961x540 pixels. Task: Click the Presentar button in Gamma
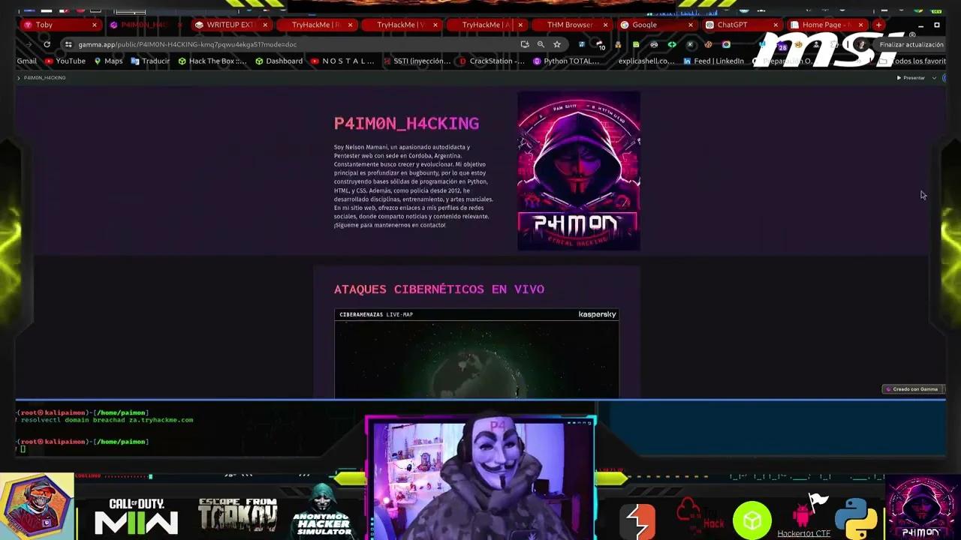911,78
